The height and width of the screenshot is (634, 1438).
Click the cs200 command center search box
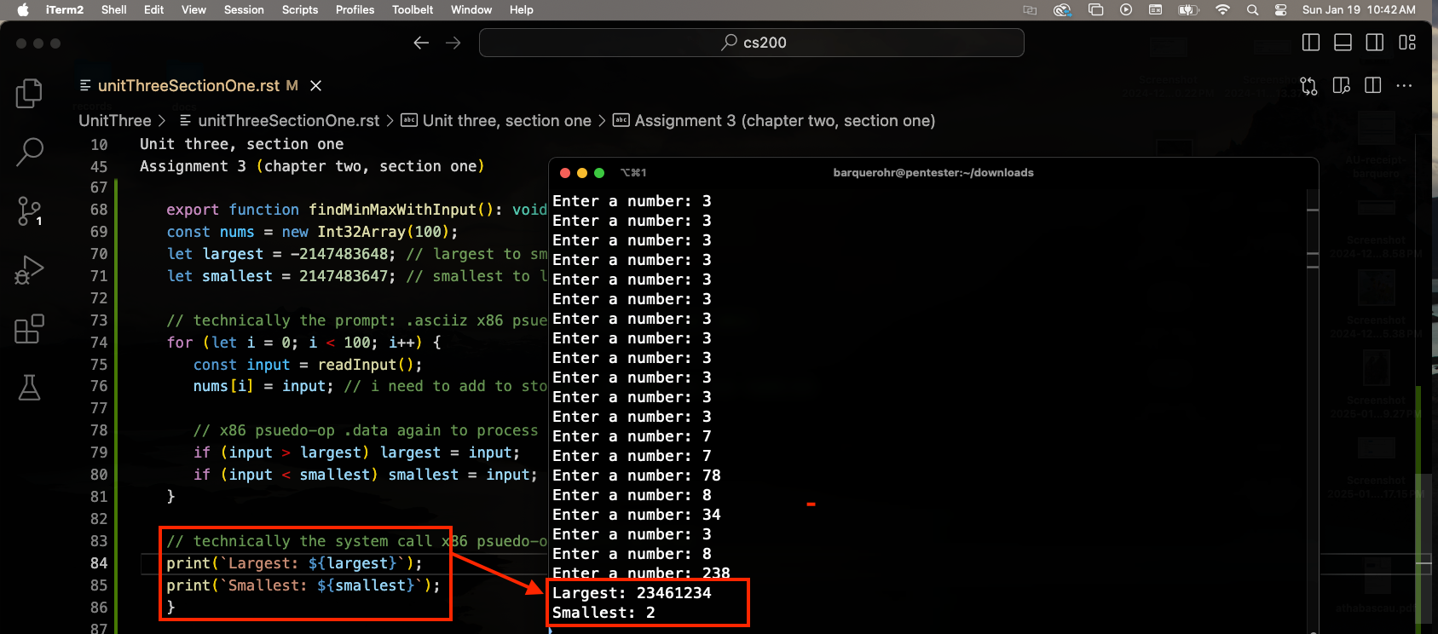pos(752,43)
